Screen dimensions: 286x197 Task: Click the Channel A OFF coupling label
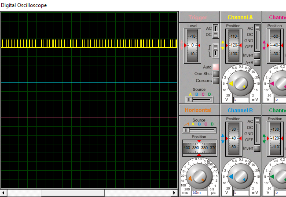(x=249, y=47)
